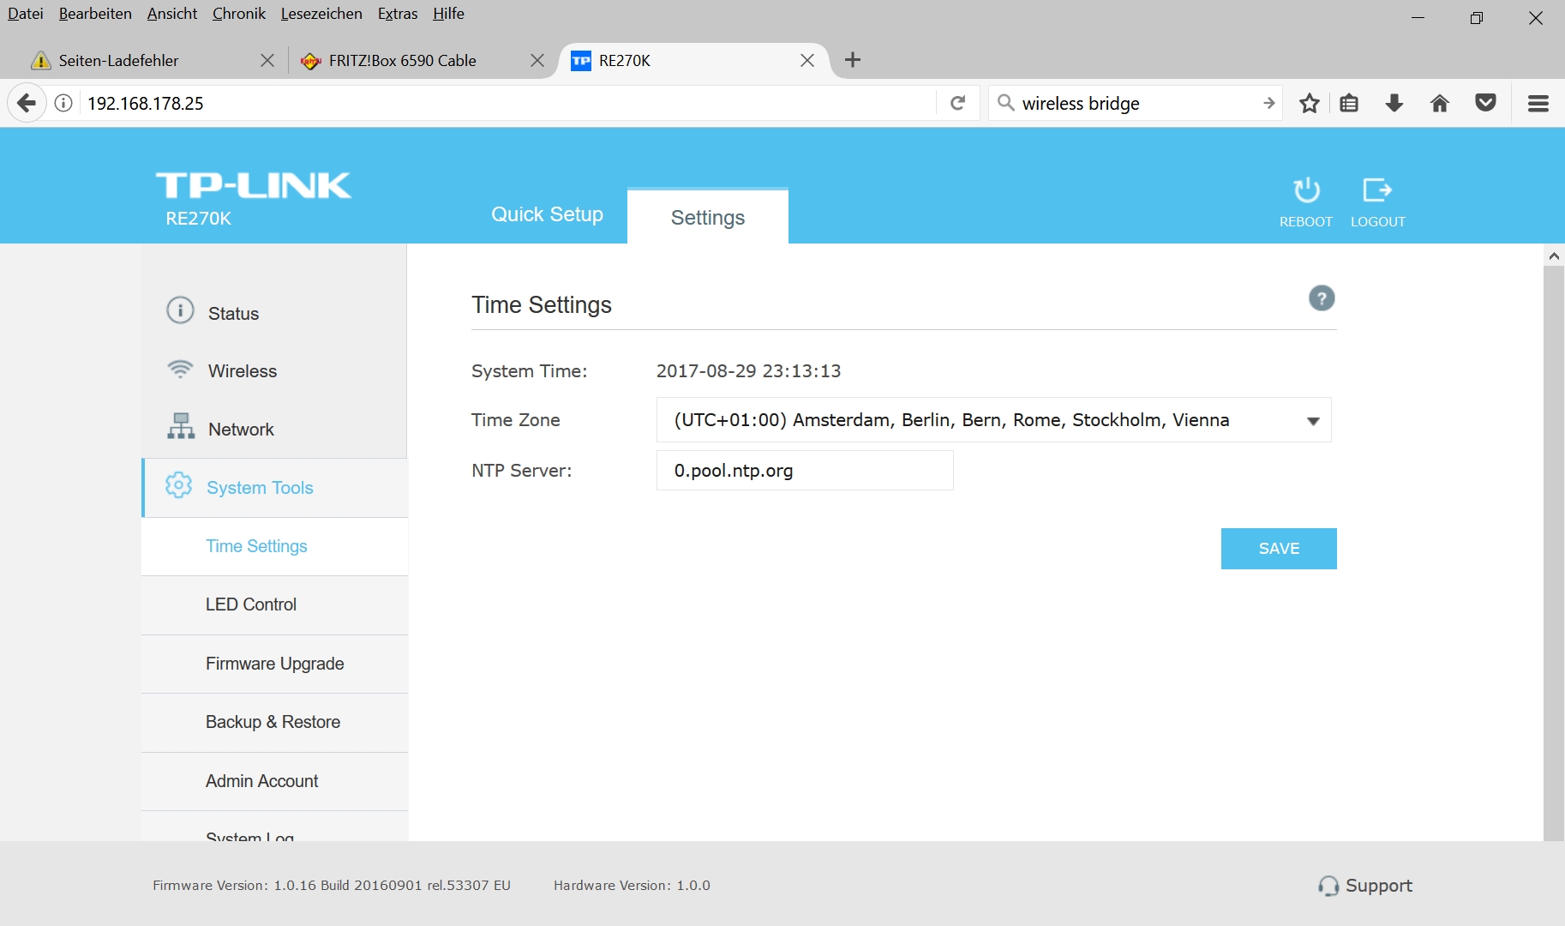
Task: Minimize the browser window
Action: pos(1418,18)
